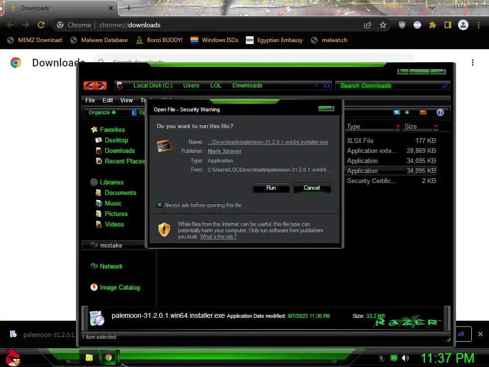Viewport: 489px width, 367px height.
Task: Click share icon in Chrome address bar
Action: 368,25
